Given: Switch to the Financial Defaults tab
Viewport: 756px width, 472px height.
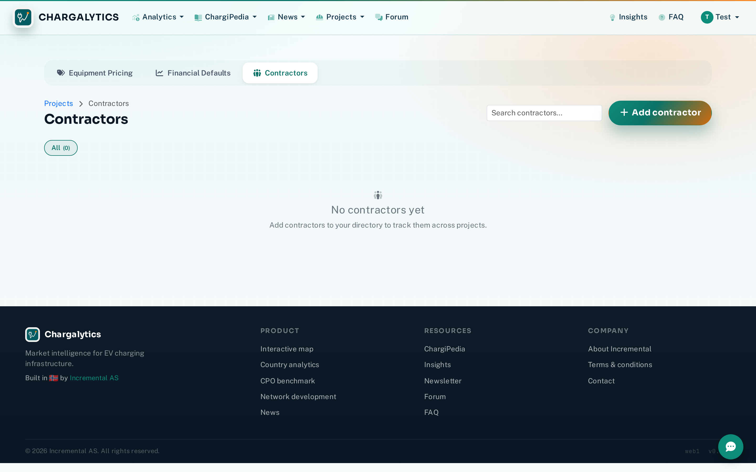Looking at the screenshot, I should click(193, 73).
